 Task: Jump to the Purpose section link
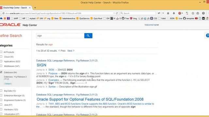[53, 73]
